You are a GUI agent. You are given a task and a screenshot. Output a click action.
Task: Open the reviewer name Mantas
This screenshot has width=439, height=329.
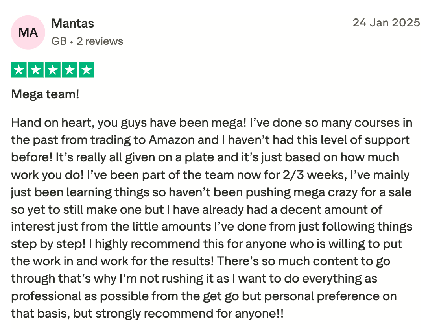73,24
